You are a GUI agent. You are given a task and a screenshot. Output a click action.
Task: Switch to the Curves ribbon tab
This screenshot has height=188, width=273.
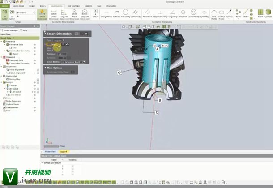tap(89, 6)
